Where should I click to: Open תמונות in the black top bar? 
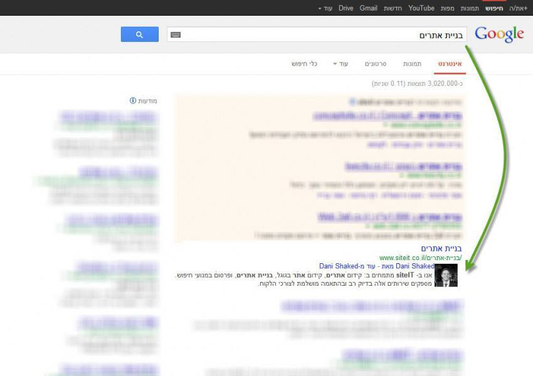(470, 8)
